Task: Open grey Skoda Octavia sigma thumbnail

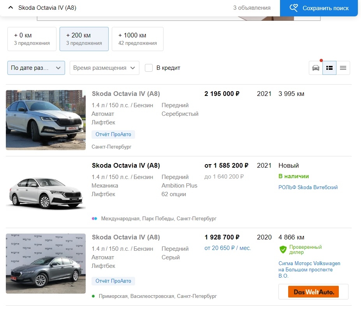Action: click(x=46, y=264)
